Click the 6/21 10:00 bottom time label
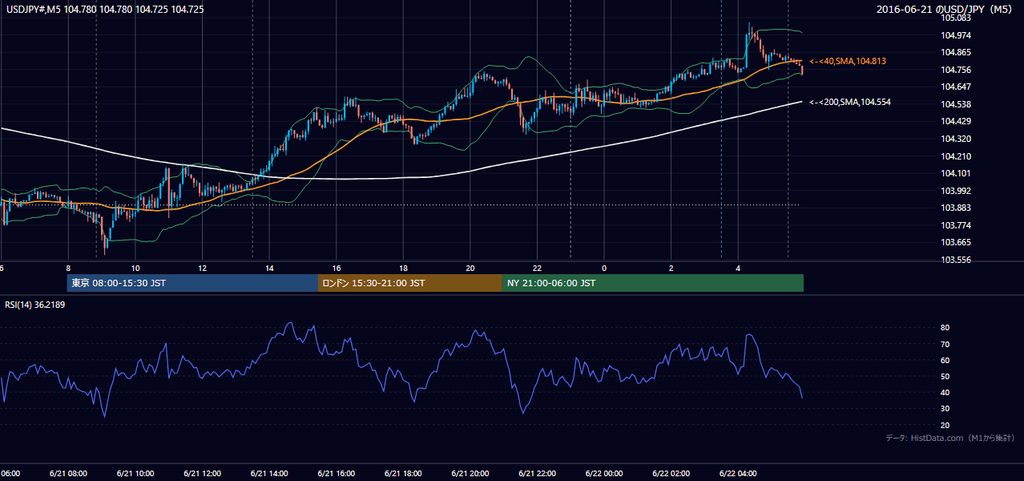Screen dimensions: 1024x481 (135, 473)
